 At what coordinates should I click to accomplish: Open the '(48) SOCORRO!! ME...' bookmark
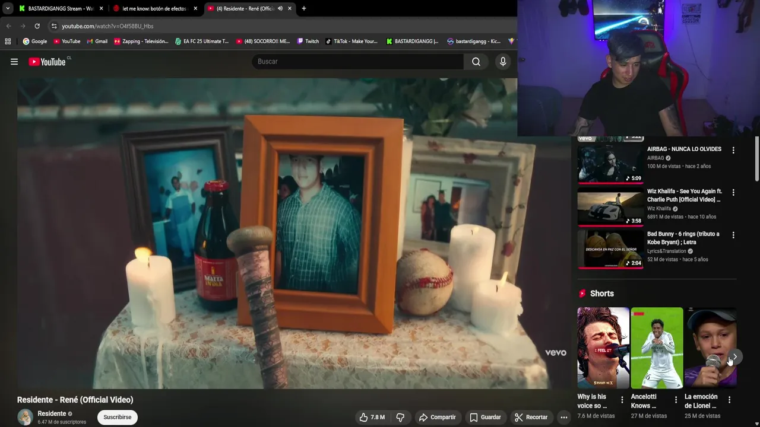[263, 42]
